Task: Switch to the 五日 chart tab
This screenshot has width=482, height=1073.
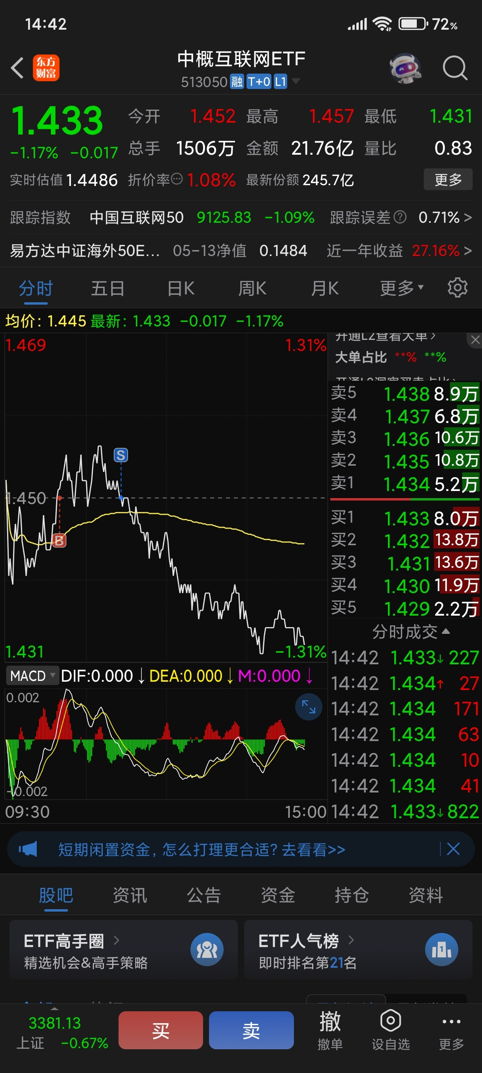Action: coord(108,288)
